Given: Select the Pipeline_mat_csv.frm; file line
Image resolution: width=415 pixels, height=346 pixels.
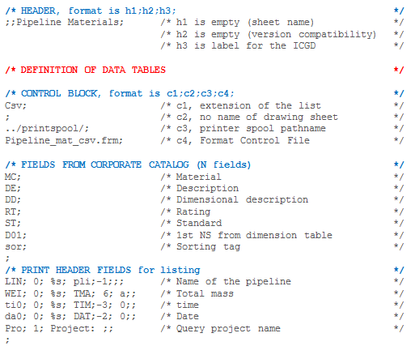Looking at the screenshot, I should click(64, 141).
